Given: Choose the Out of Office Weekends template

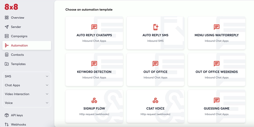Looking at the screenshot, I should (x=217, y=70).
